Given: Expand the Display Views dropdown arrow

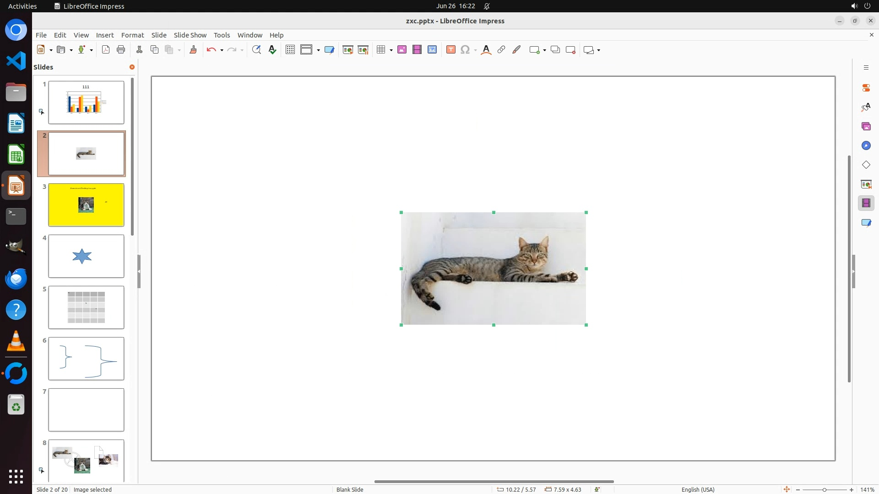Looking at the screenshot, I should (x=318, y=50).
